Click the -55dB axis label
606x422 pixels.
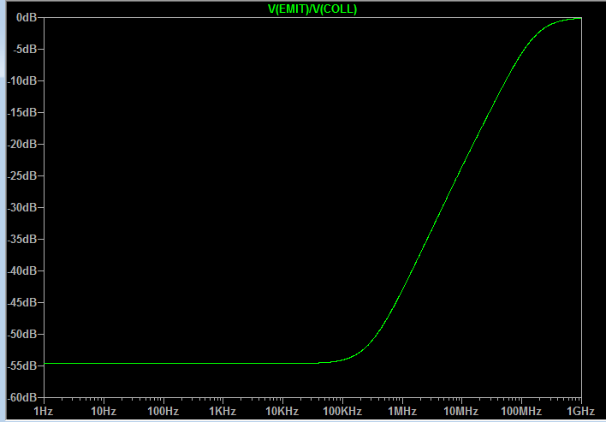pos(22,366)
